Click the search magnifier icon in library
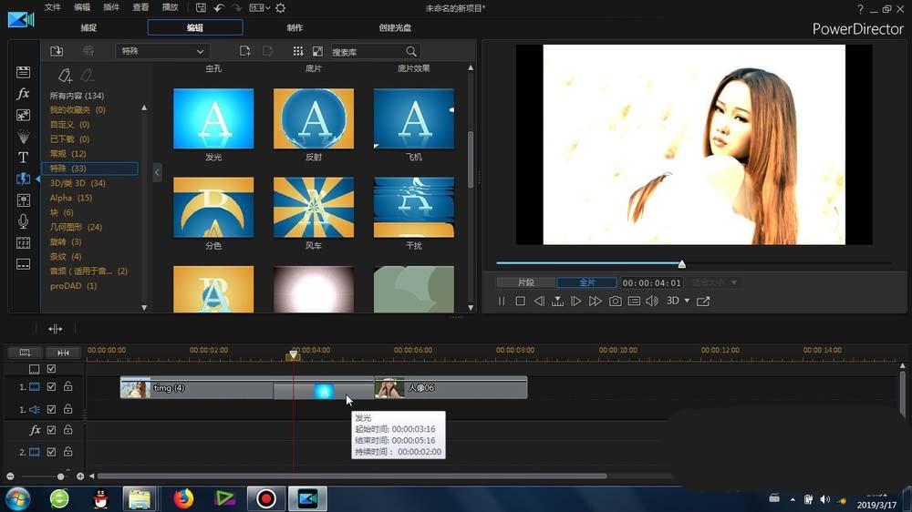Screen dimensions: 912x512 (x=411, y=52)
